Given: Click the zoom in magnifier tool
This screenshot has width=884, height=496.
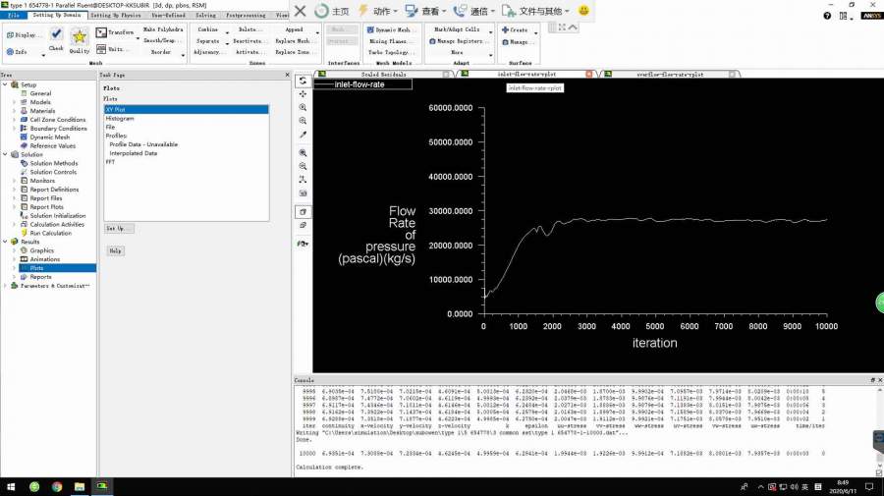Looking at the screenshot, I should [x=304, y=107].
